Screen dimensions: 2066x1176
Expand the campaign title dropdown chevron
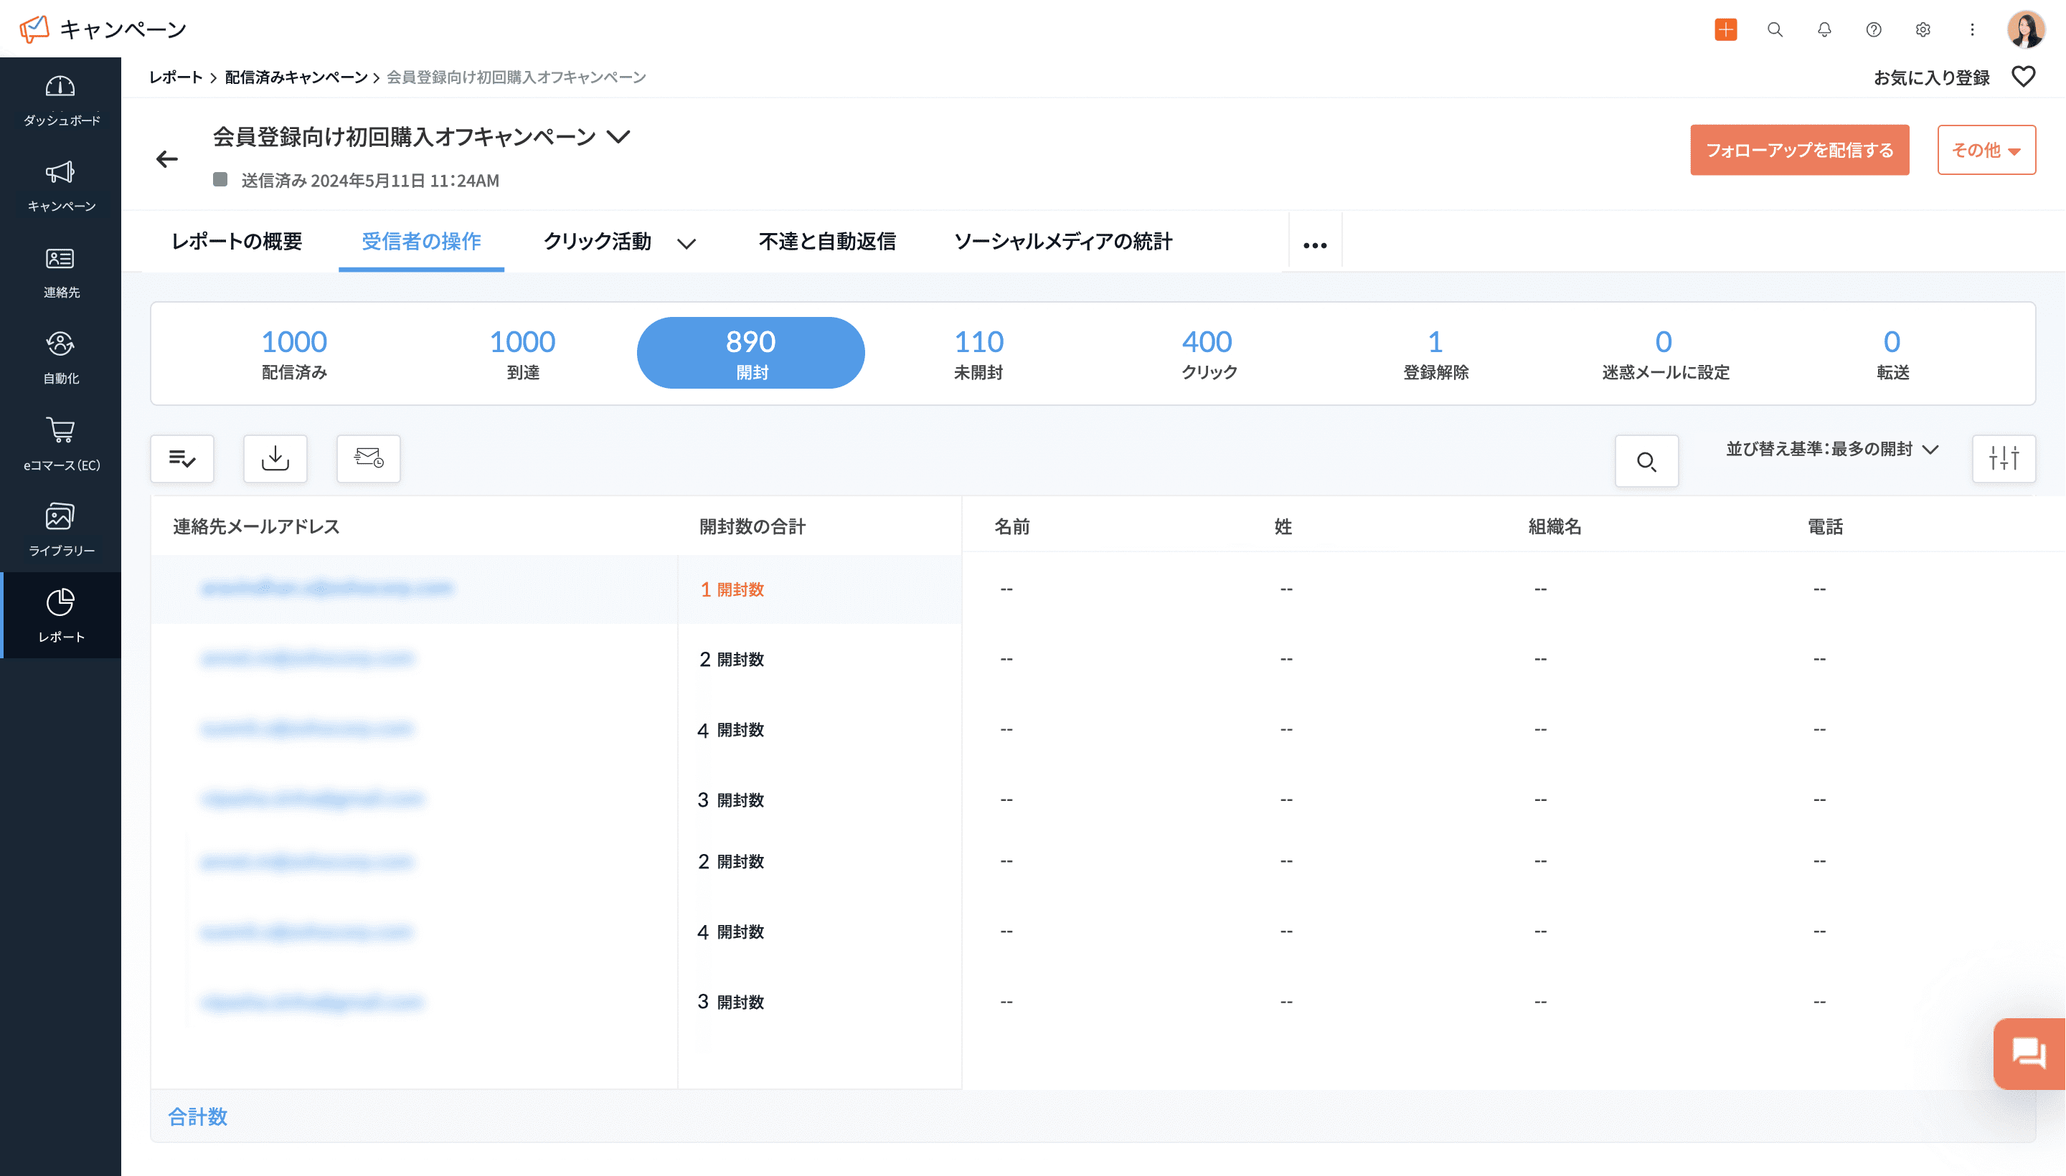click(x=619, y=136)
